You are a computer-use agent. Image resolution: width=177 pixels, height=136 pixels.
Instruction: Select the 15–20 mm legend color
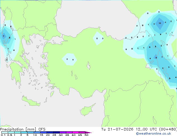(x=44, y=132)
